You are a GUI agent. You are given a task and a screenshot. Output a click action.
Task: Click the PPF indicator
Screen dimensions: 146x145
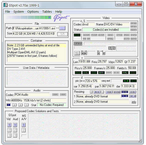coord(109,72)
